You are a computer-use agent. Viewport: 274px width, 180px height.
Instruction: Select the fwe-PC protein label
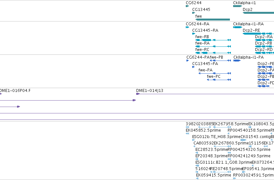click(x=213, y=77)
